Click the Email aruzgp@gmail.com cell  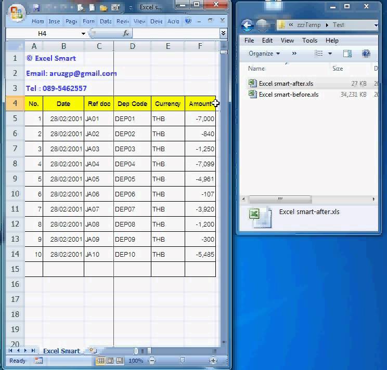click(71, 73)
